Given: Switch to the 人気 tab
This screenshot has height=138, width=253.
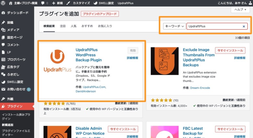Looking at the screenshot, I should click(x=73, y=26).
